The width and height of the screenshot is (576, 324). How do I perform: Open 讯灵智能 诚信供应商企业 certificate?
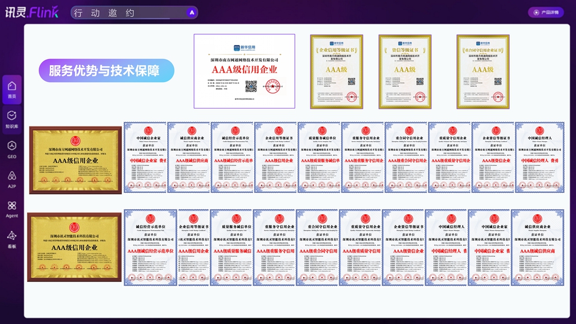click(537, 247)
